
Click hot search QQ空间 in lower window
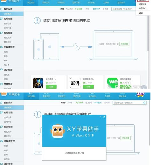tap(88, 103)
